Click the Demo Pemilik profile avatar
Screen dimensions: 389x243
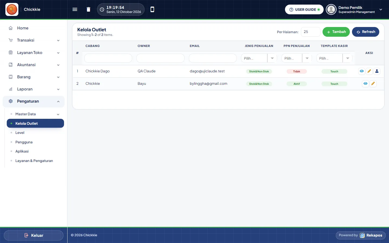pos(331,9)
